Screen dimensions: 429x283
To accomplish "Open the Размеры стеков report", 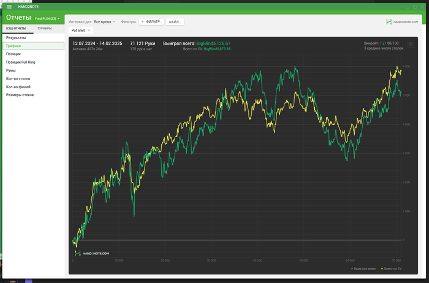I will (20, 95).
